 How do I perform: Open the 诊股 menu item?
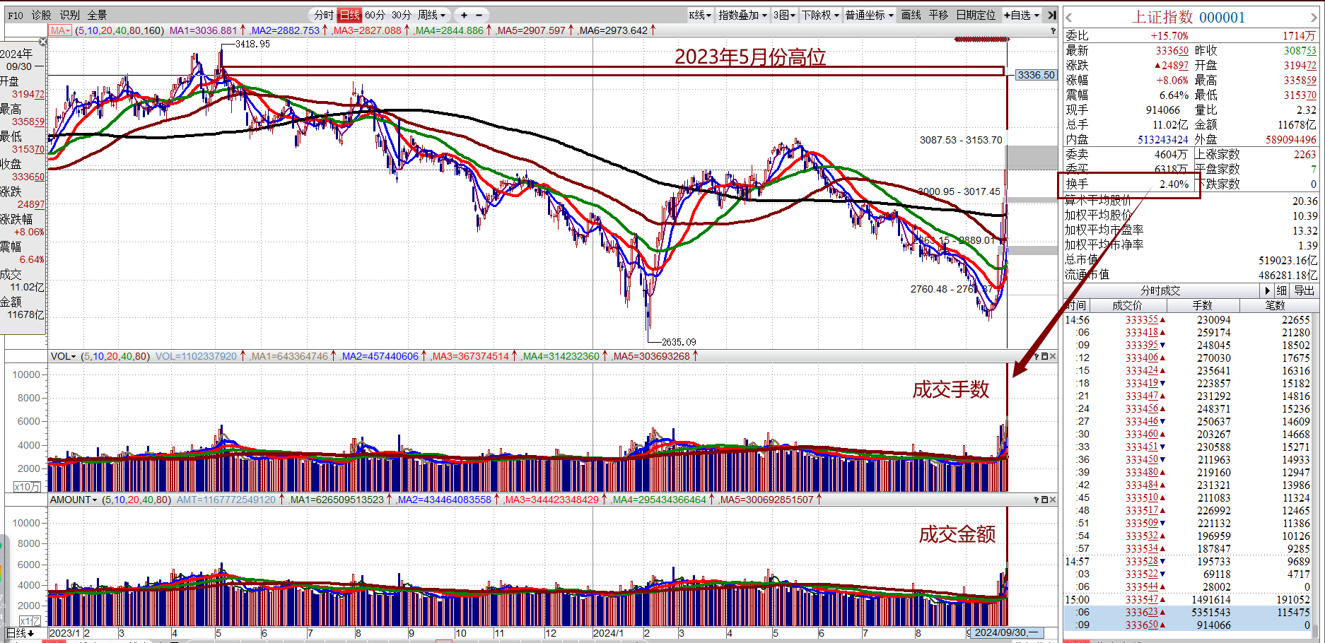coord(42,15)
